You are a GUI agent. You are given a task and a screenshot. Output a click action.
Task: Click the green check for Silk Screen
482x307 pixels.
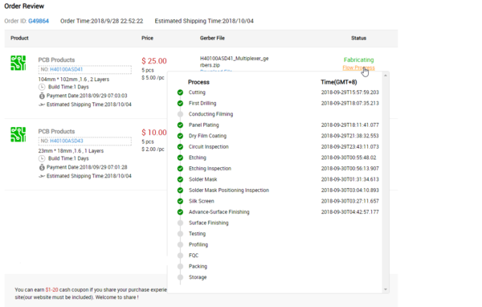(180, 201)
